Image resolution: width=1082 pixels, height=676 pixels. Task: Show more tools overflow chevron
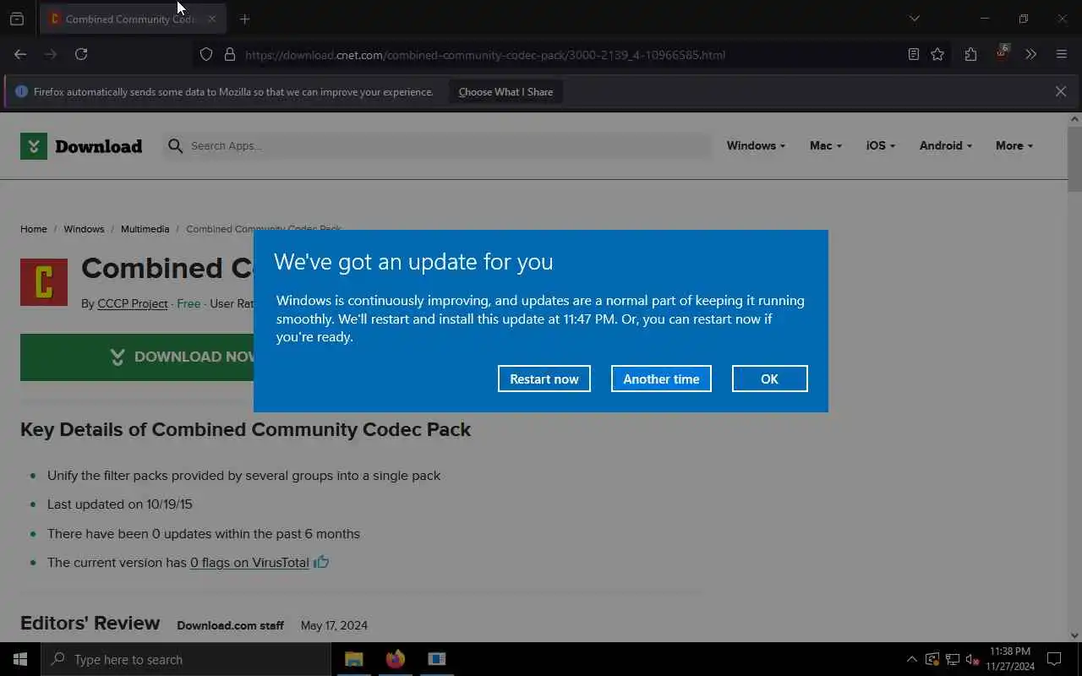pyautogui.click(x=1031, y=55)
